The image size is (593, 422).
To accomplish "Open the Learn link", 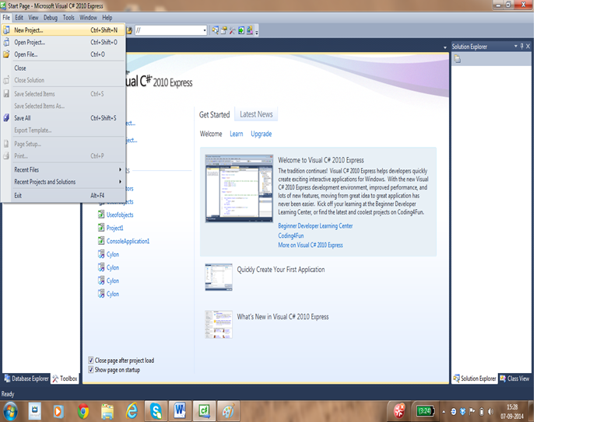I will [x=237, y=134].
